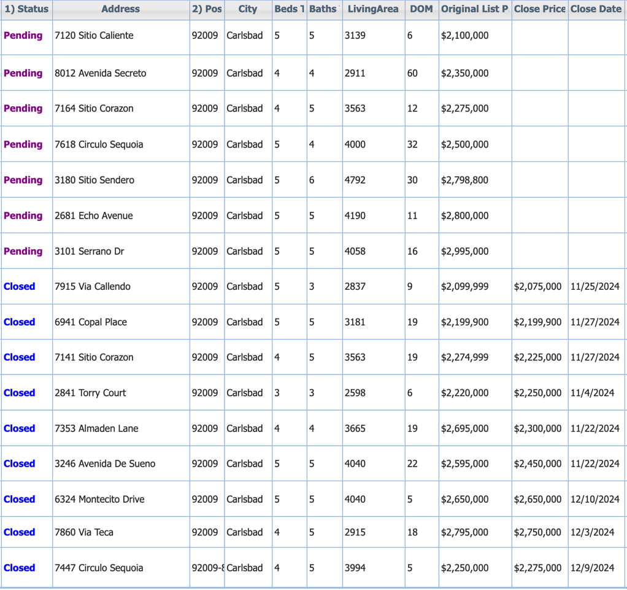Click close date 11/25/2024

pos(594,287)
